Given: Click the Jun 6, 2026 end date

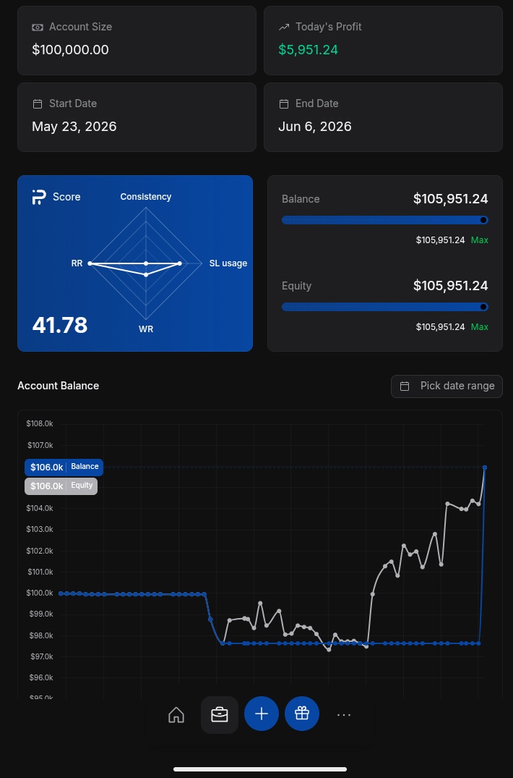Looking at the screenshot, I should tap(315, 127).
